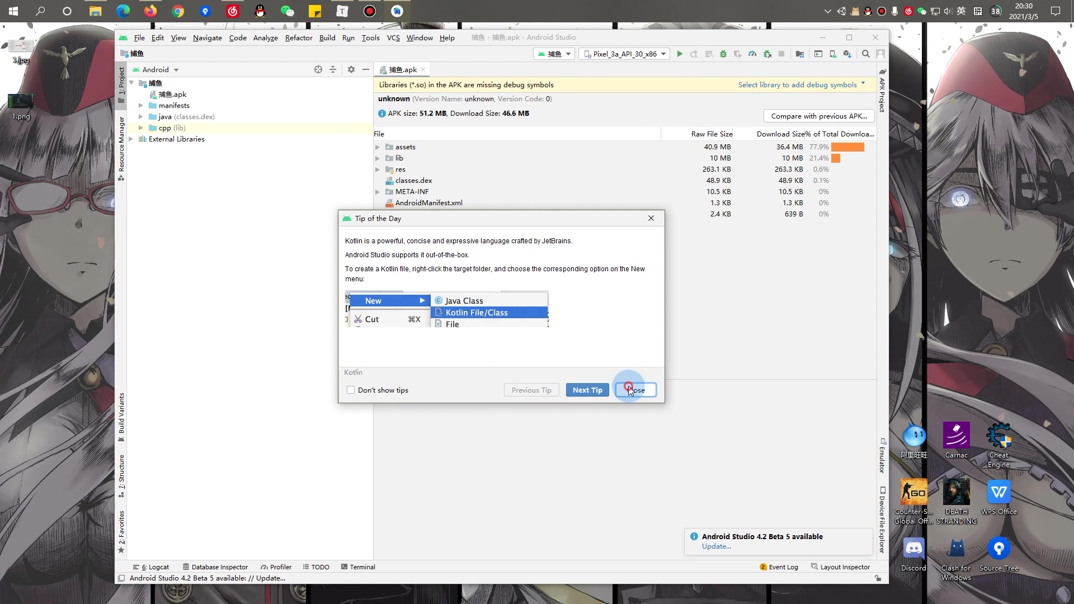Image resolution: width=1074 pixels, height=604 pixels.
Task: Click the orange size bar for assets
Action: click(x=847, y=147)
